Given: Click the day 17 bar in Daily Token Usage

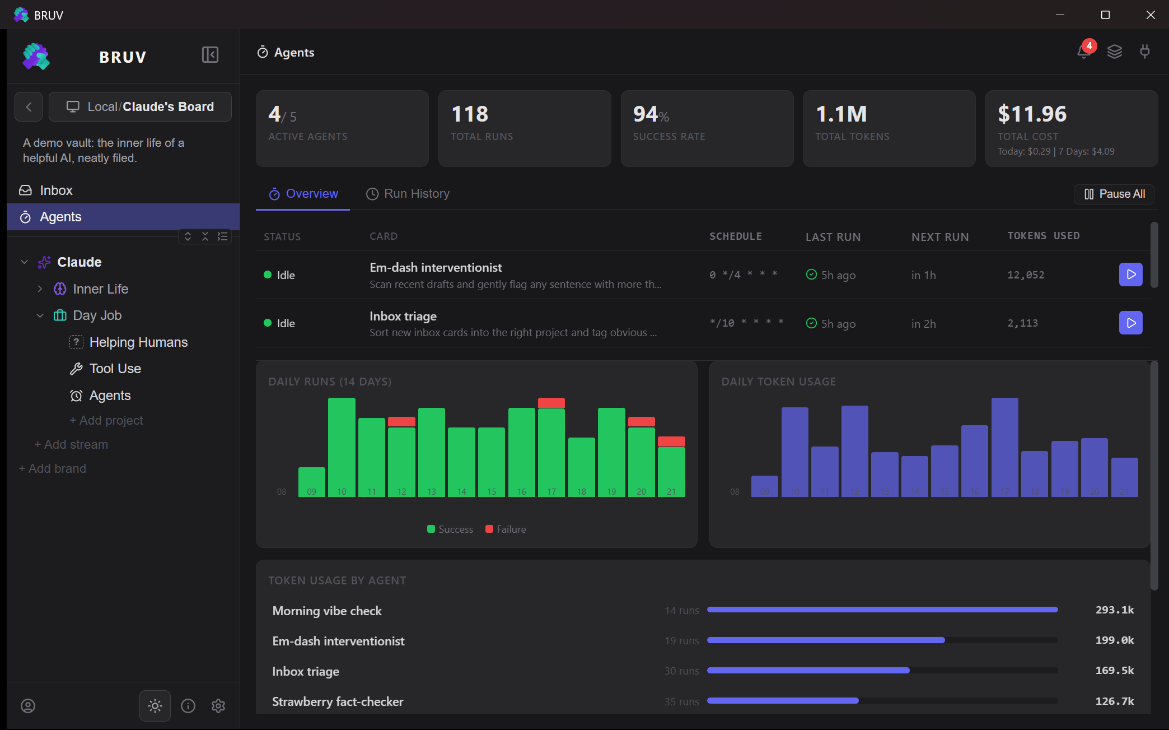Looking at the screenshot, I should [x=1005, y=447].
